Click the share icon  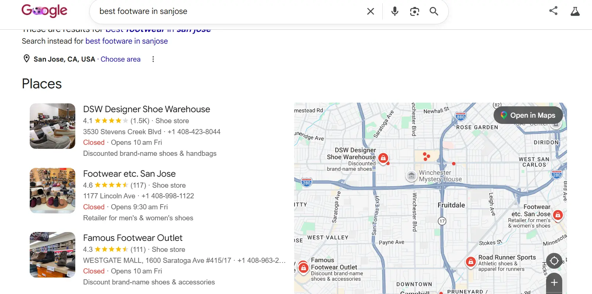coord(553,11)
